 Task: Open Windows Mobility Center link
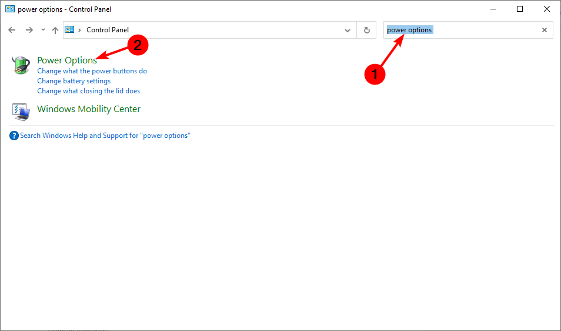click(x=89, y=109)
